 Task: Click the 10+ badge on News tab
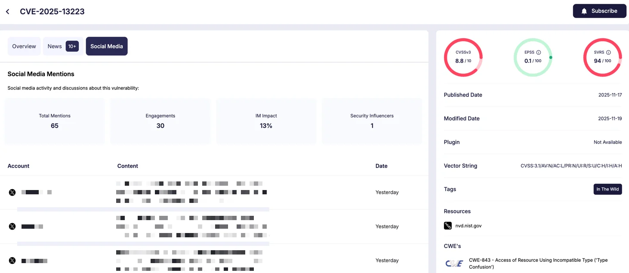(72, 46)
